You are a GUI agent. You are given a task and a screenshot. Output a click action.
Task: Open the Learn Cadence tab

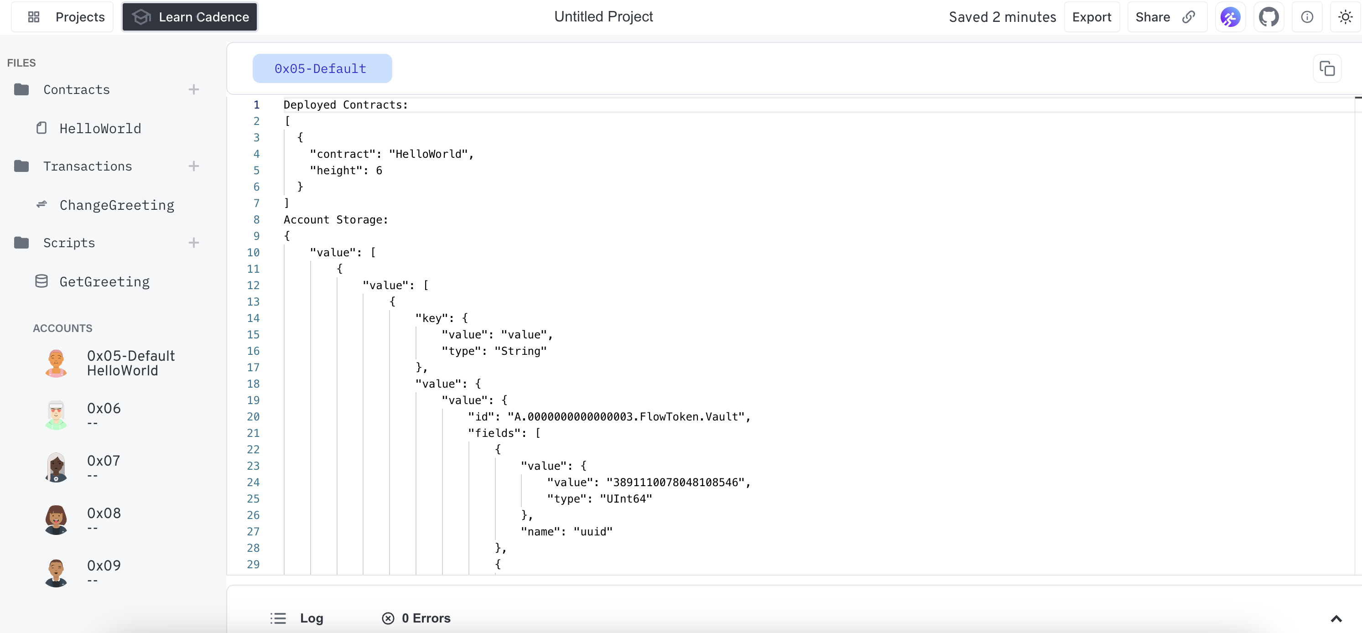point(190,17)
